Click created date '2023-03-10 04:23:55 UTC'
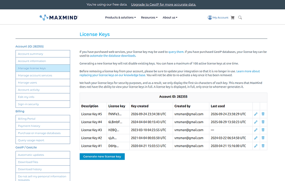Image resolution: width=285 pixels, height=181 pixels. (149, 130)
